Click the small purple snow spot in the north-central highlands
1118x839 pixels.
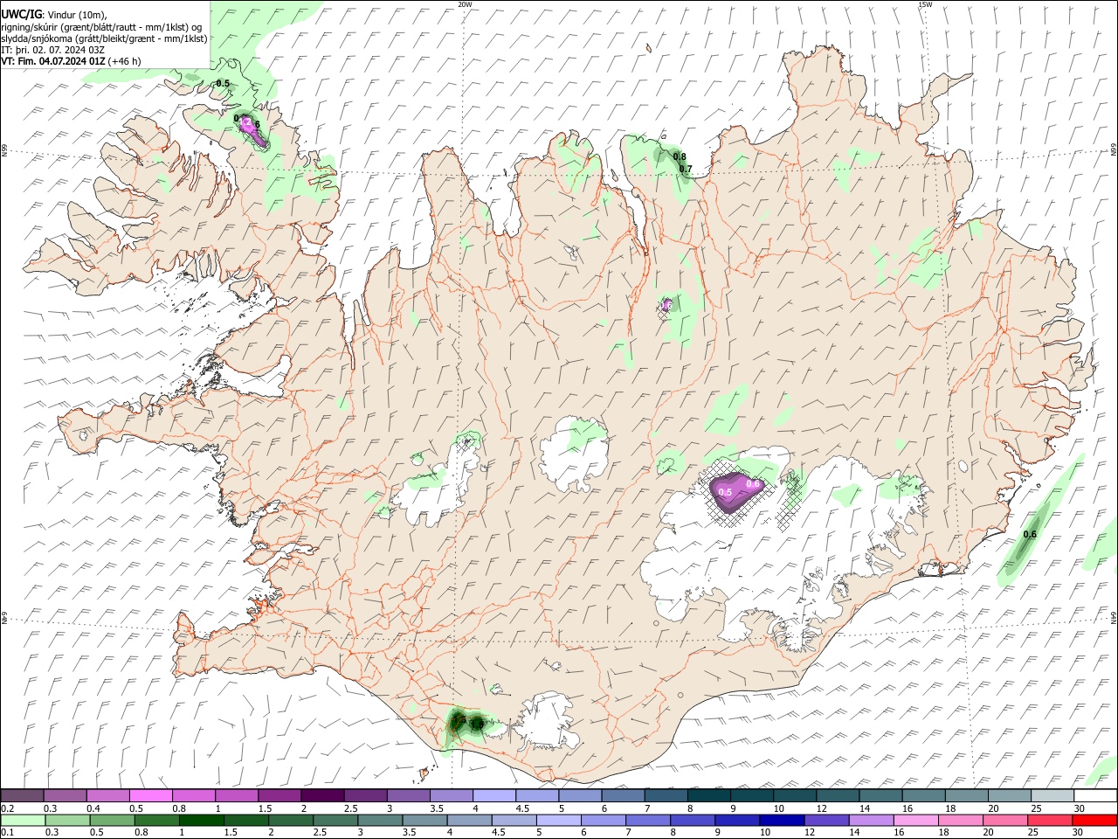click(x=667, y=304)
